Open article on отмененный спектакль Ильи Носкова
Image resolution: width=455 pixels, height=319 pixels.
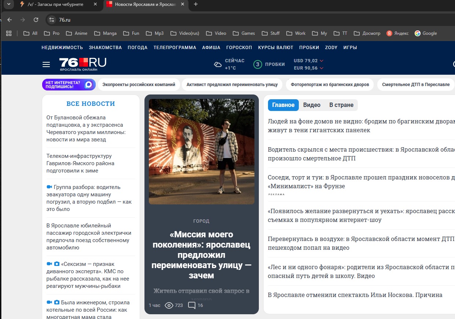pos(355,295)
